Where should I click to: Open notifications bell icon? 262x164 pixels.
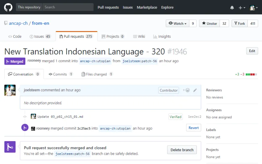click(232, 8)
